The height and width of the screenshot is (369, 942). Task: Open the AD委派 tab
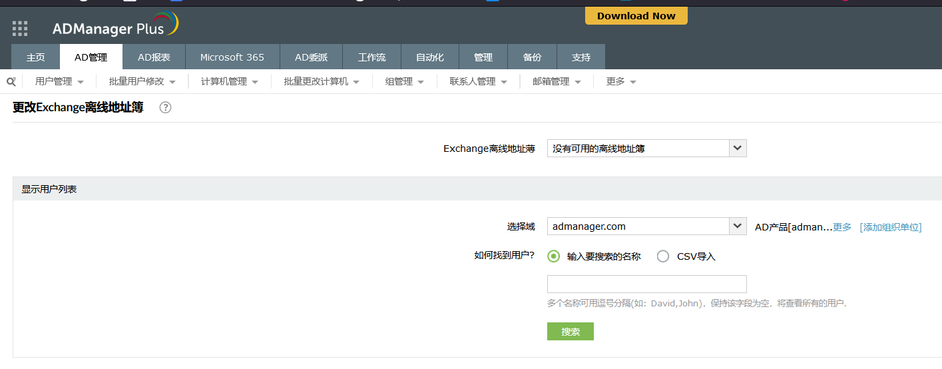[x=312, y=57]
